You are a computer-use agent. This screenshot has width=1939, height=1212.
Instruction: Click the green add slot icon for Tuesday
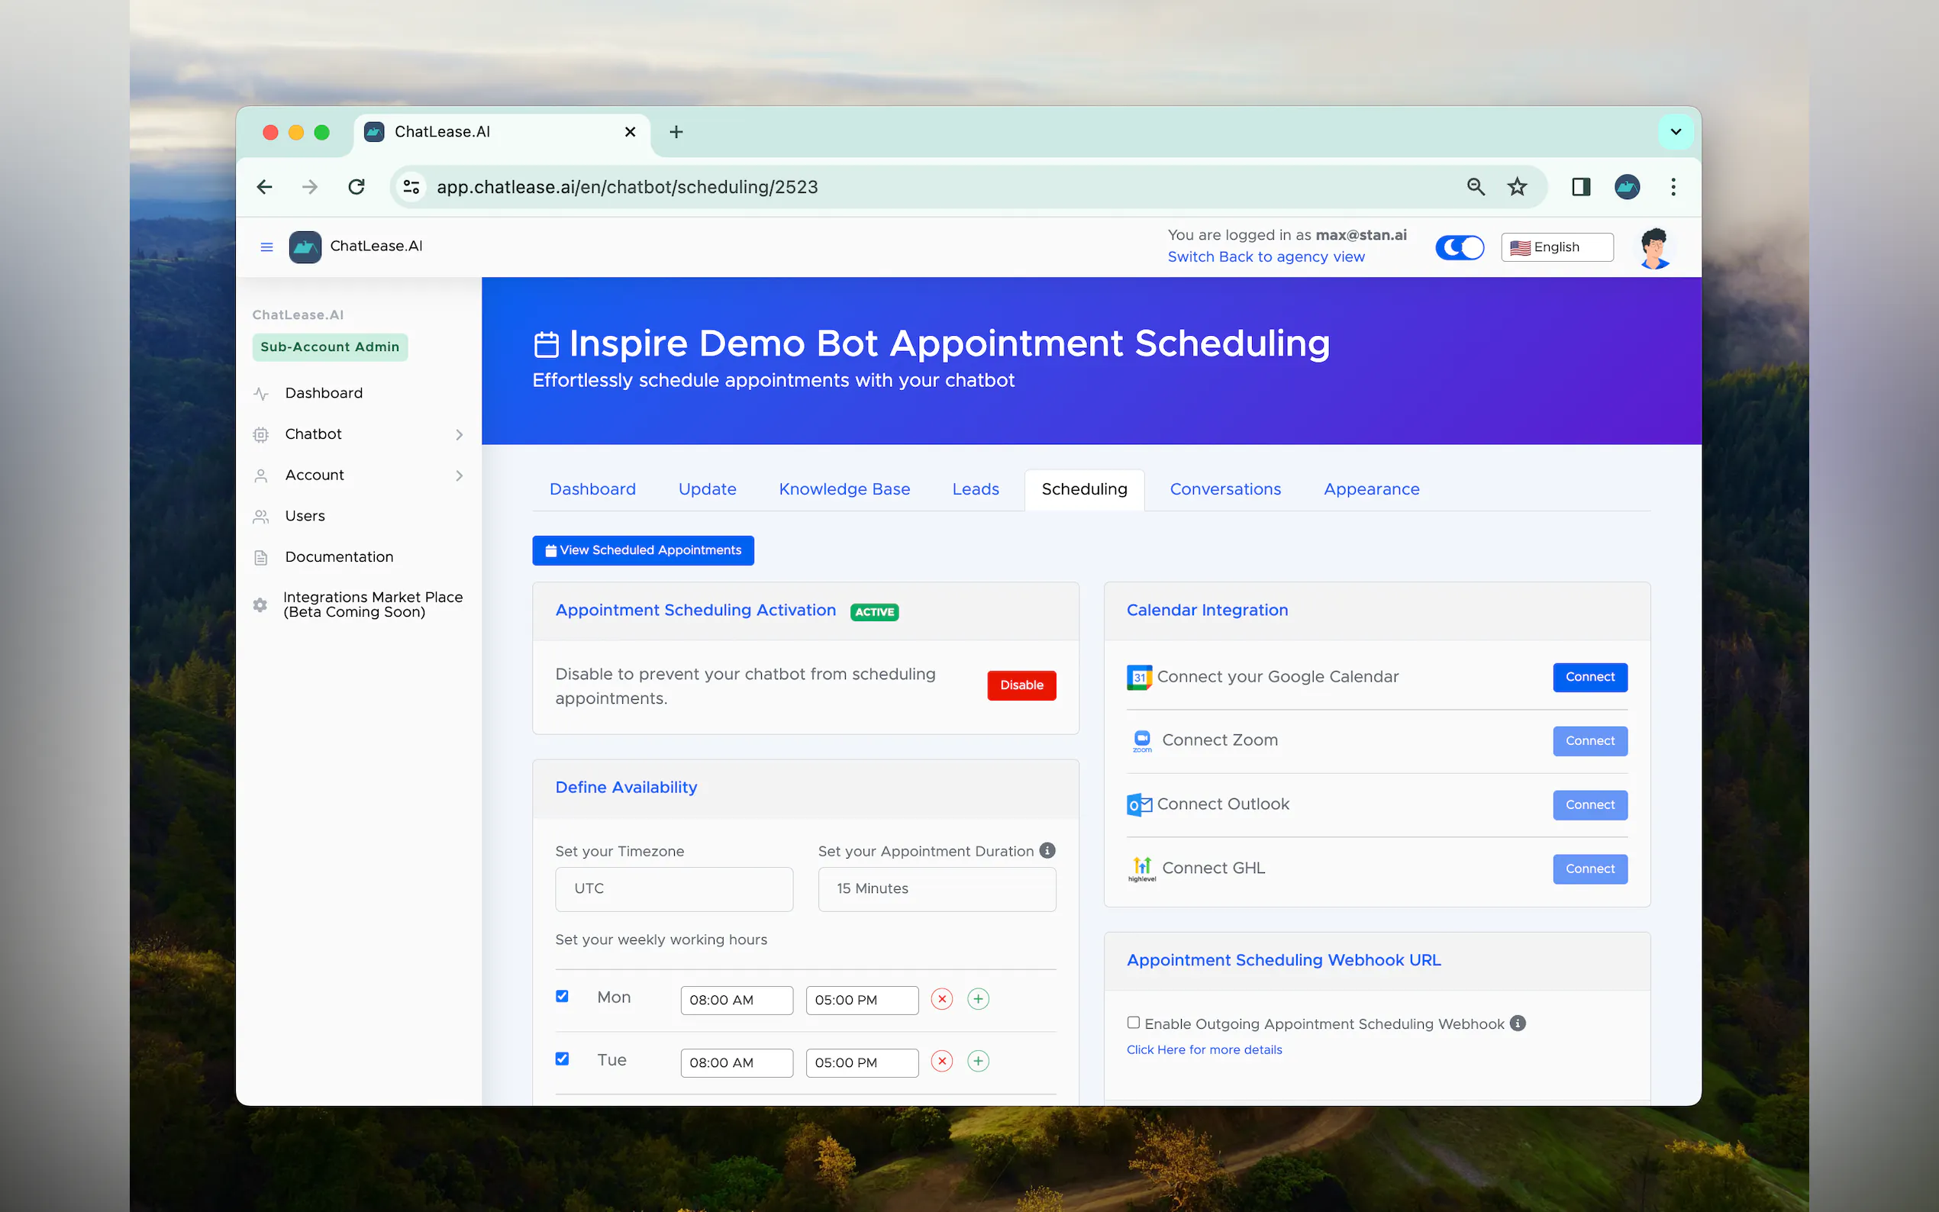(x=978, y=1062)
